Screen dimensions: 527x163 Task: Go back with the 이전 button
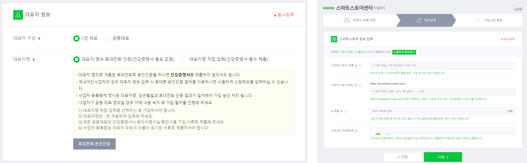pyautogui.click(x=403, y=157)
